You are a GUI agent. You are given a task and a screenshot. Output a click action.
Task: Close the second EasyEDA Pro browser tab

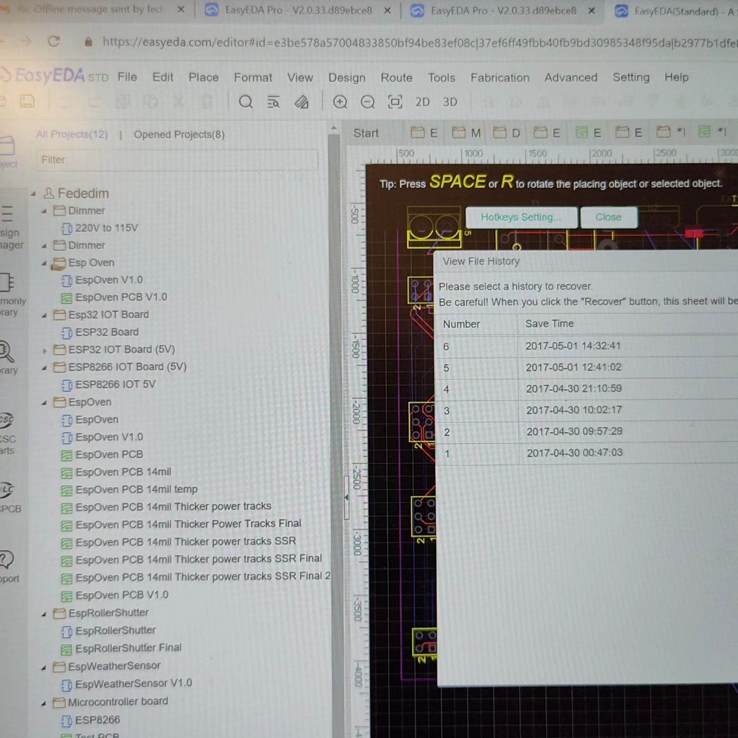click(591, 11)
